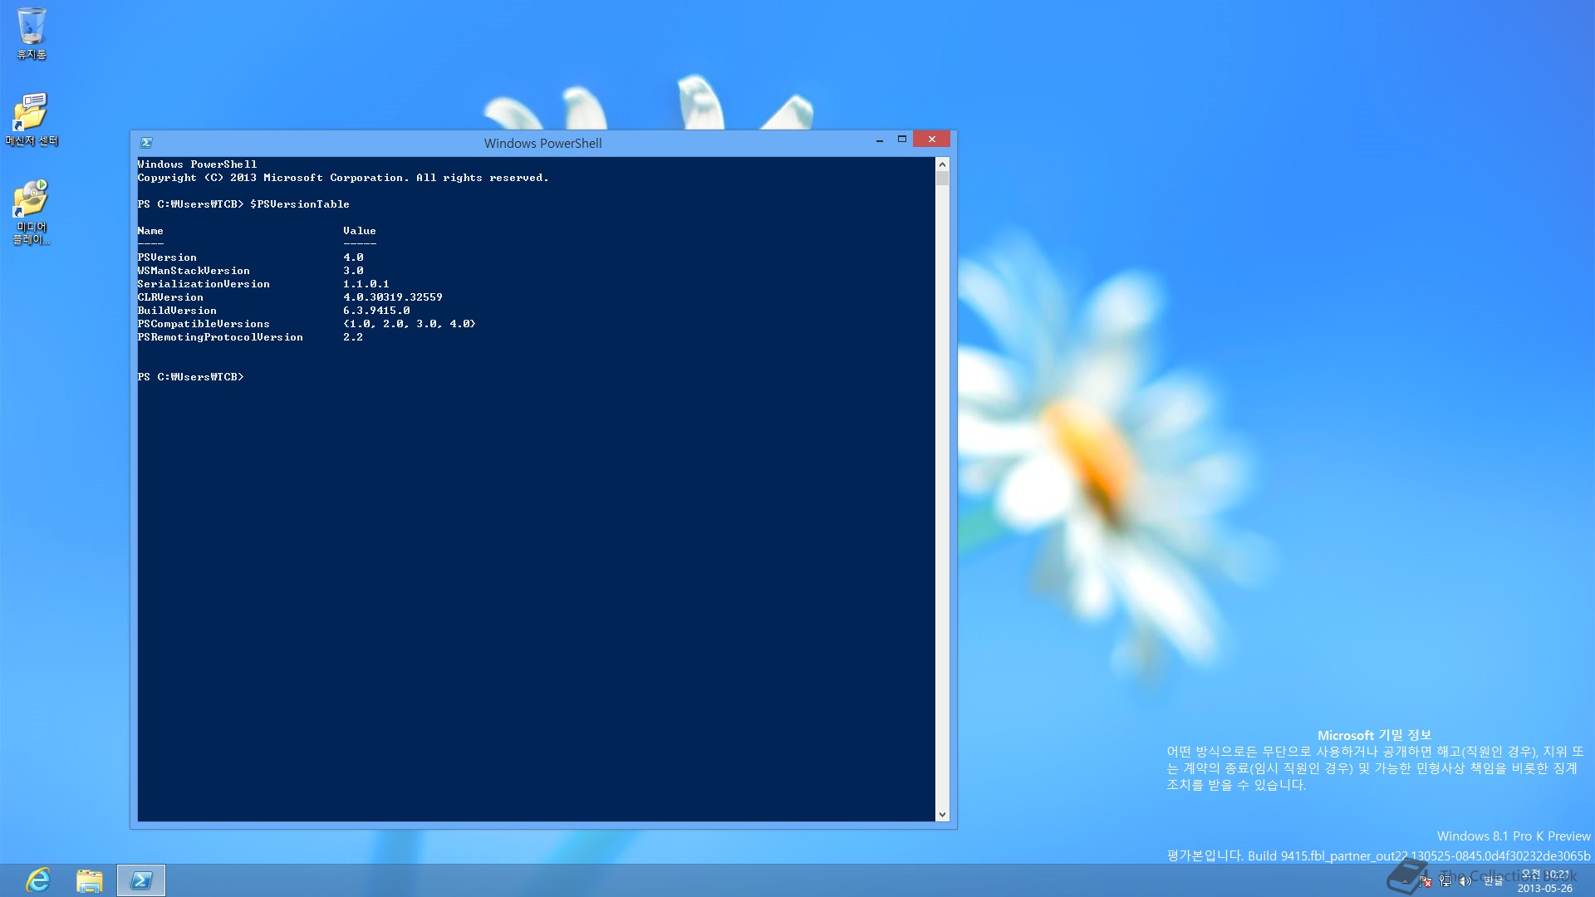
Task: Close the Windows PowerShell window
Action: 931,140
